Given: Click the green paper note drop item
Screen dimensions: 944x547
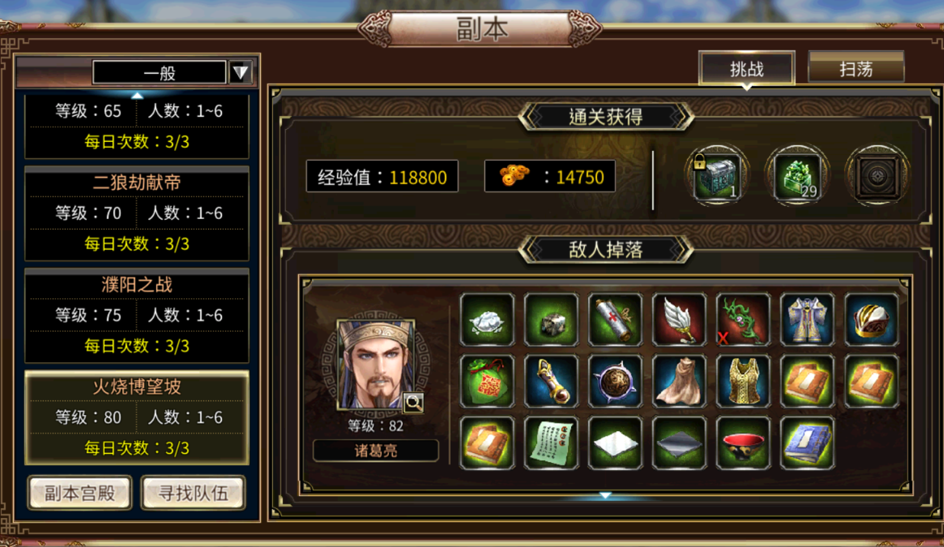Looking at the screenshot, I should (551, 442).
